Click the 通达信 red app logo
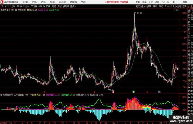This screenshot has width=193, height=124. 2,2
